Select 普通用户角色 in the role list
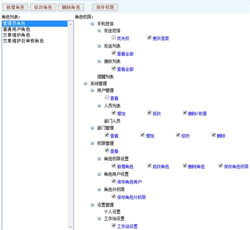Image resolution: width=250 pixels, height=230 pixels. tap(16, 29)
